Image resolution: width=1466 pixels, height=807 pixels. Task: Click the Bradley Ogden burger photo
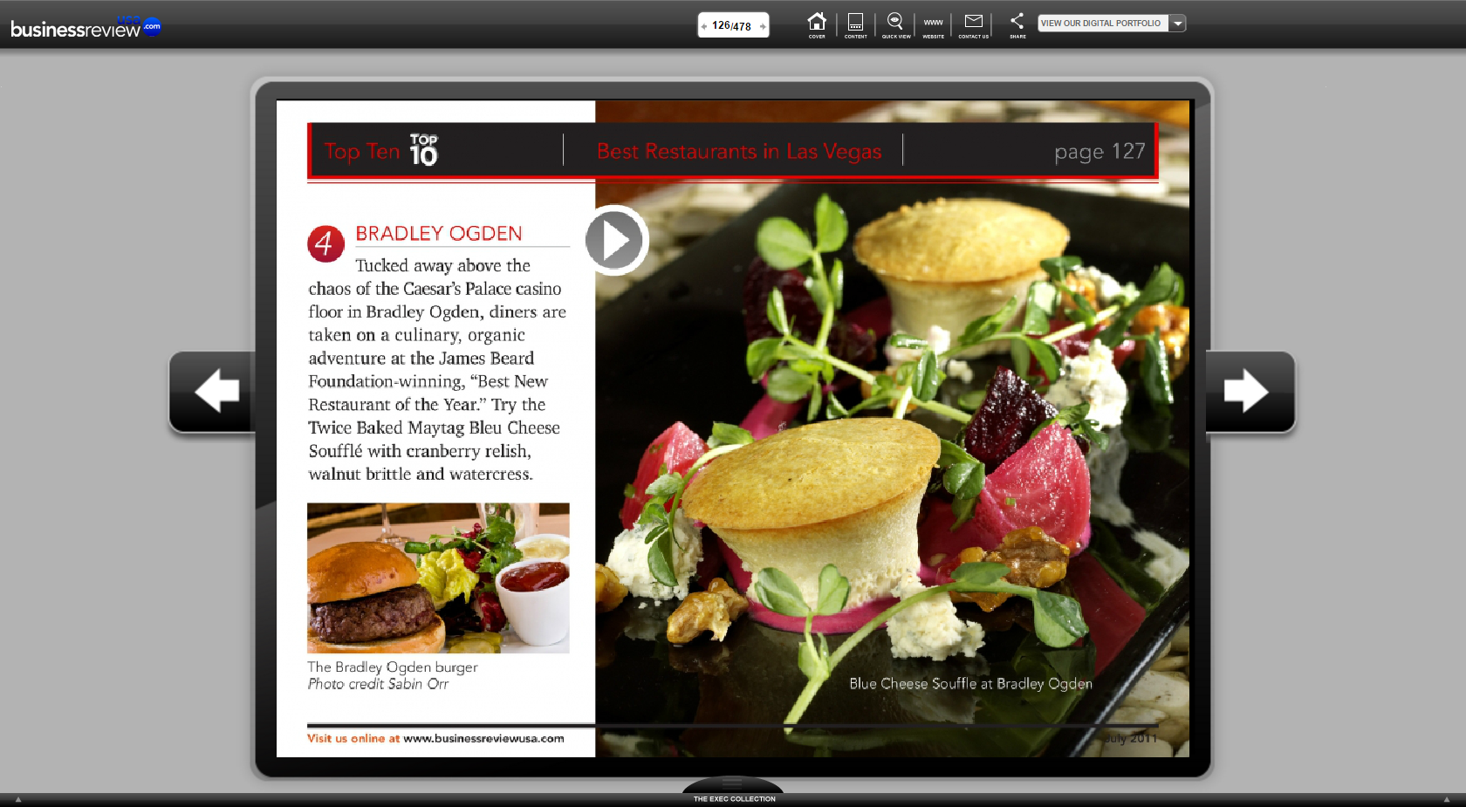click(438, 578)
